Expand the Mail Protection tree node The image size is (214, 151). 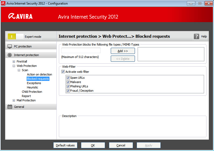click(x=14, y=100)
